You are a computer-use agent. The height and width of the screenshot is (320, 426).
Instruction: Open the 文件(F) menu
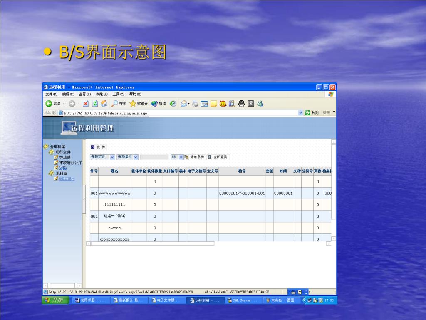[51, 95]
